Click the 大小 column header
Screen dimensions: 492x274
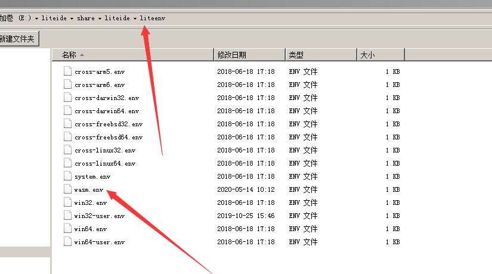367,55
